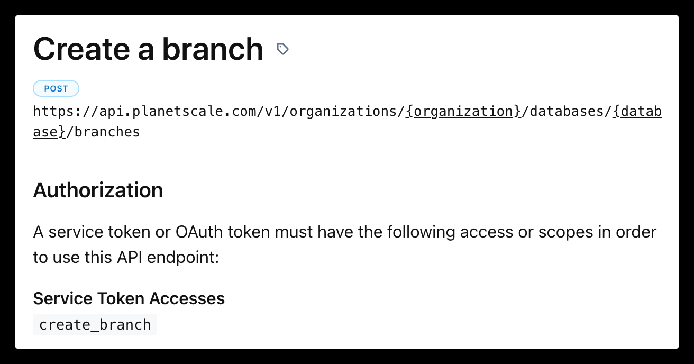
Task: Click the https:// prefix of the endpoint
Action: 62,111
